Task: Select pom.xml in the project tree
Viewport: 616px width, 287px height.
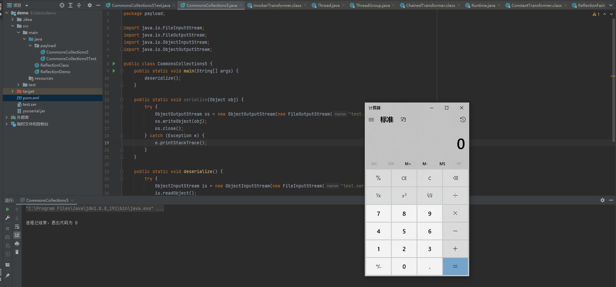Action: [31, 98]
